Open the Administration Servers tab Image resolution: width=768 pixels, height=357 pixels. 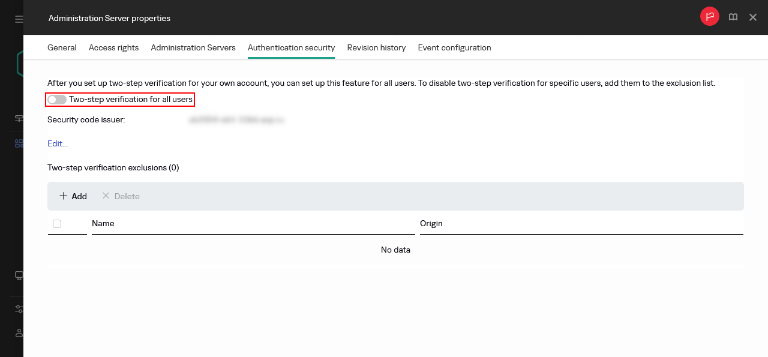click(x=193, y=47)
